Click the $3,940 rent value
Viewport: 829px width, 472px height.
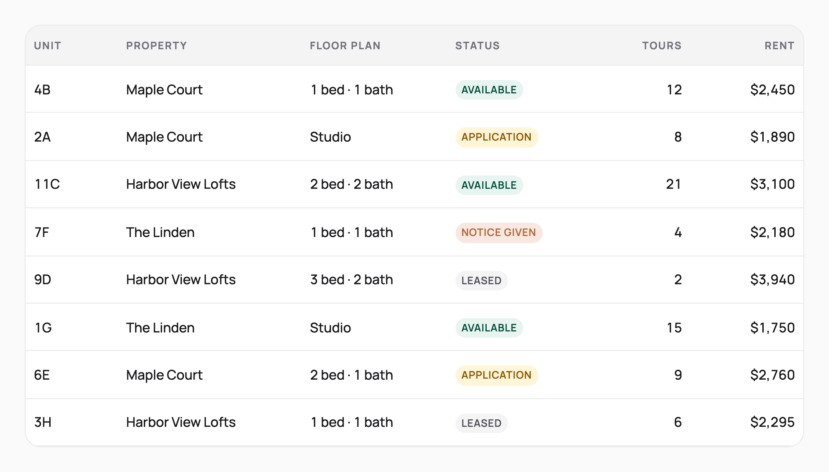click(772, 279)
